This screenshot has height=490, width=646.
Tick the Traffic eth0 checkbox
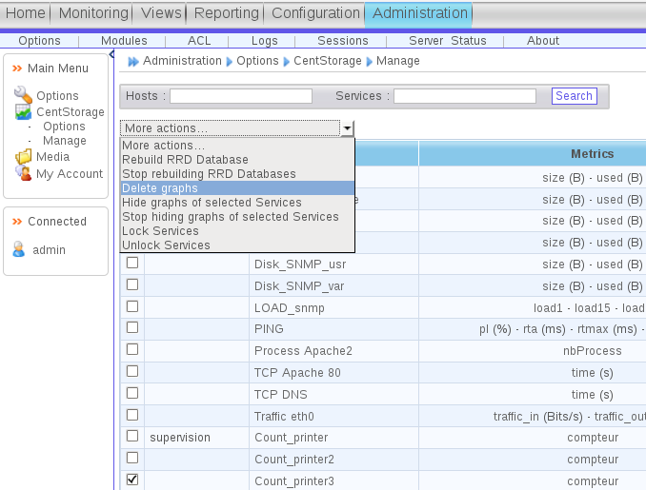tap(132, 415)
